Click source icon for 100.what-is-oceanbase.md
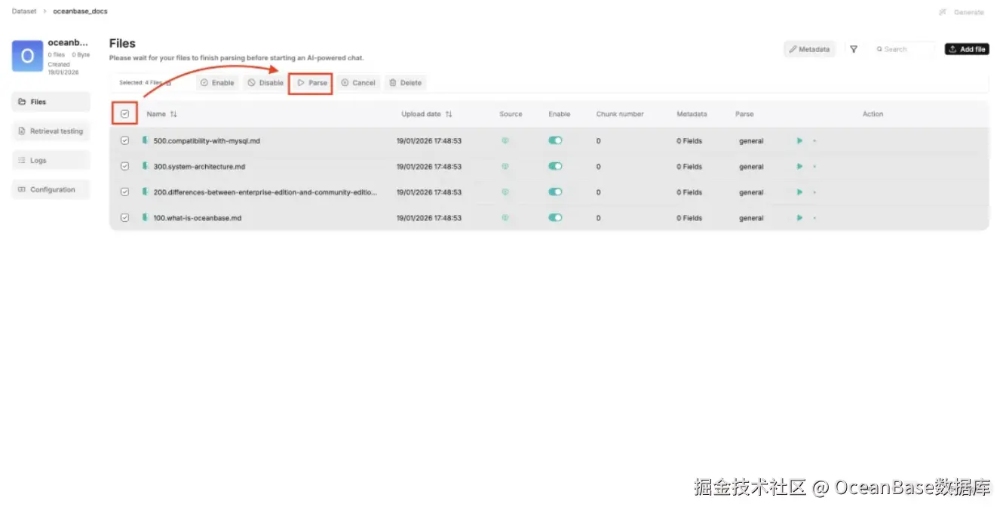The image size is (1006, 513). click(x=505, y=217)
